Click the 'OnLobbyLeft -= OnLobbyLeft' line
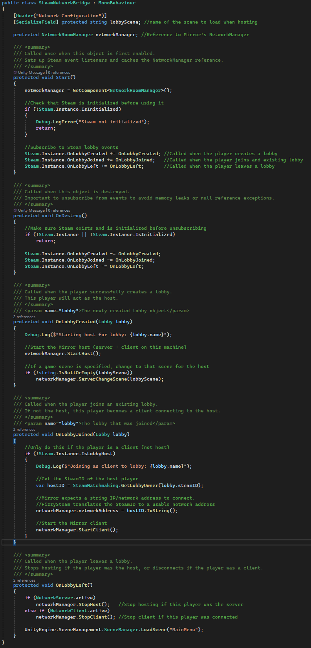This screenshot has height=648, width=311. [x=84, y=266]
